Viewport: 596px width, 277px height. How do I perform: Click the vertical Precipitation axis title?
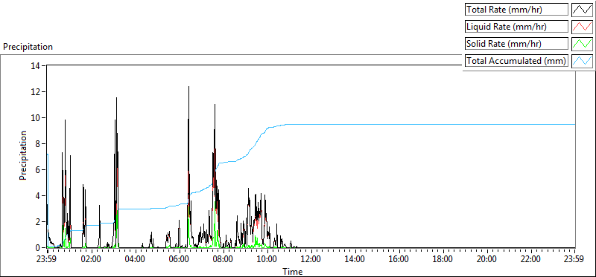pyautogui.click(x=23, y=155)
